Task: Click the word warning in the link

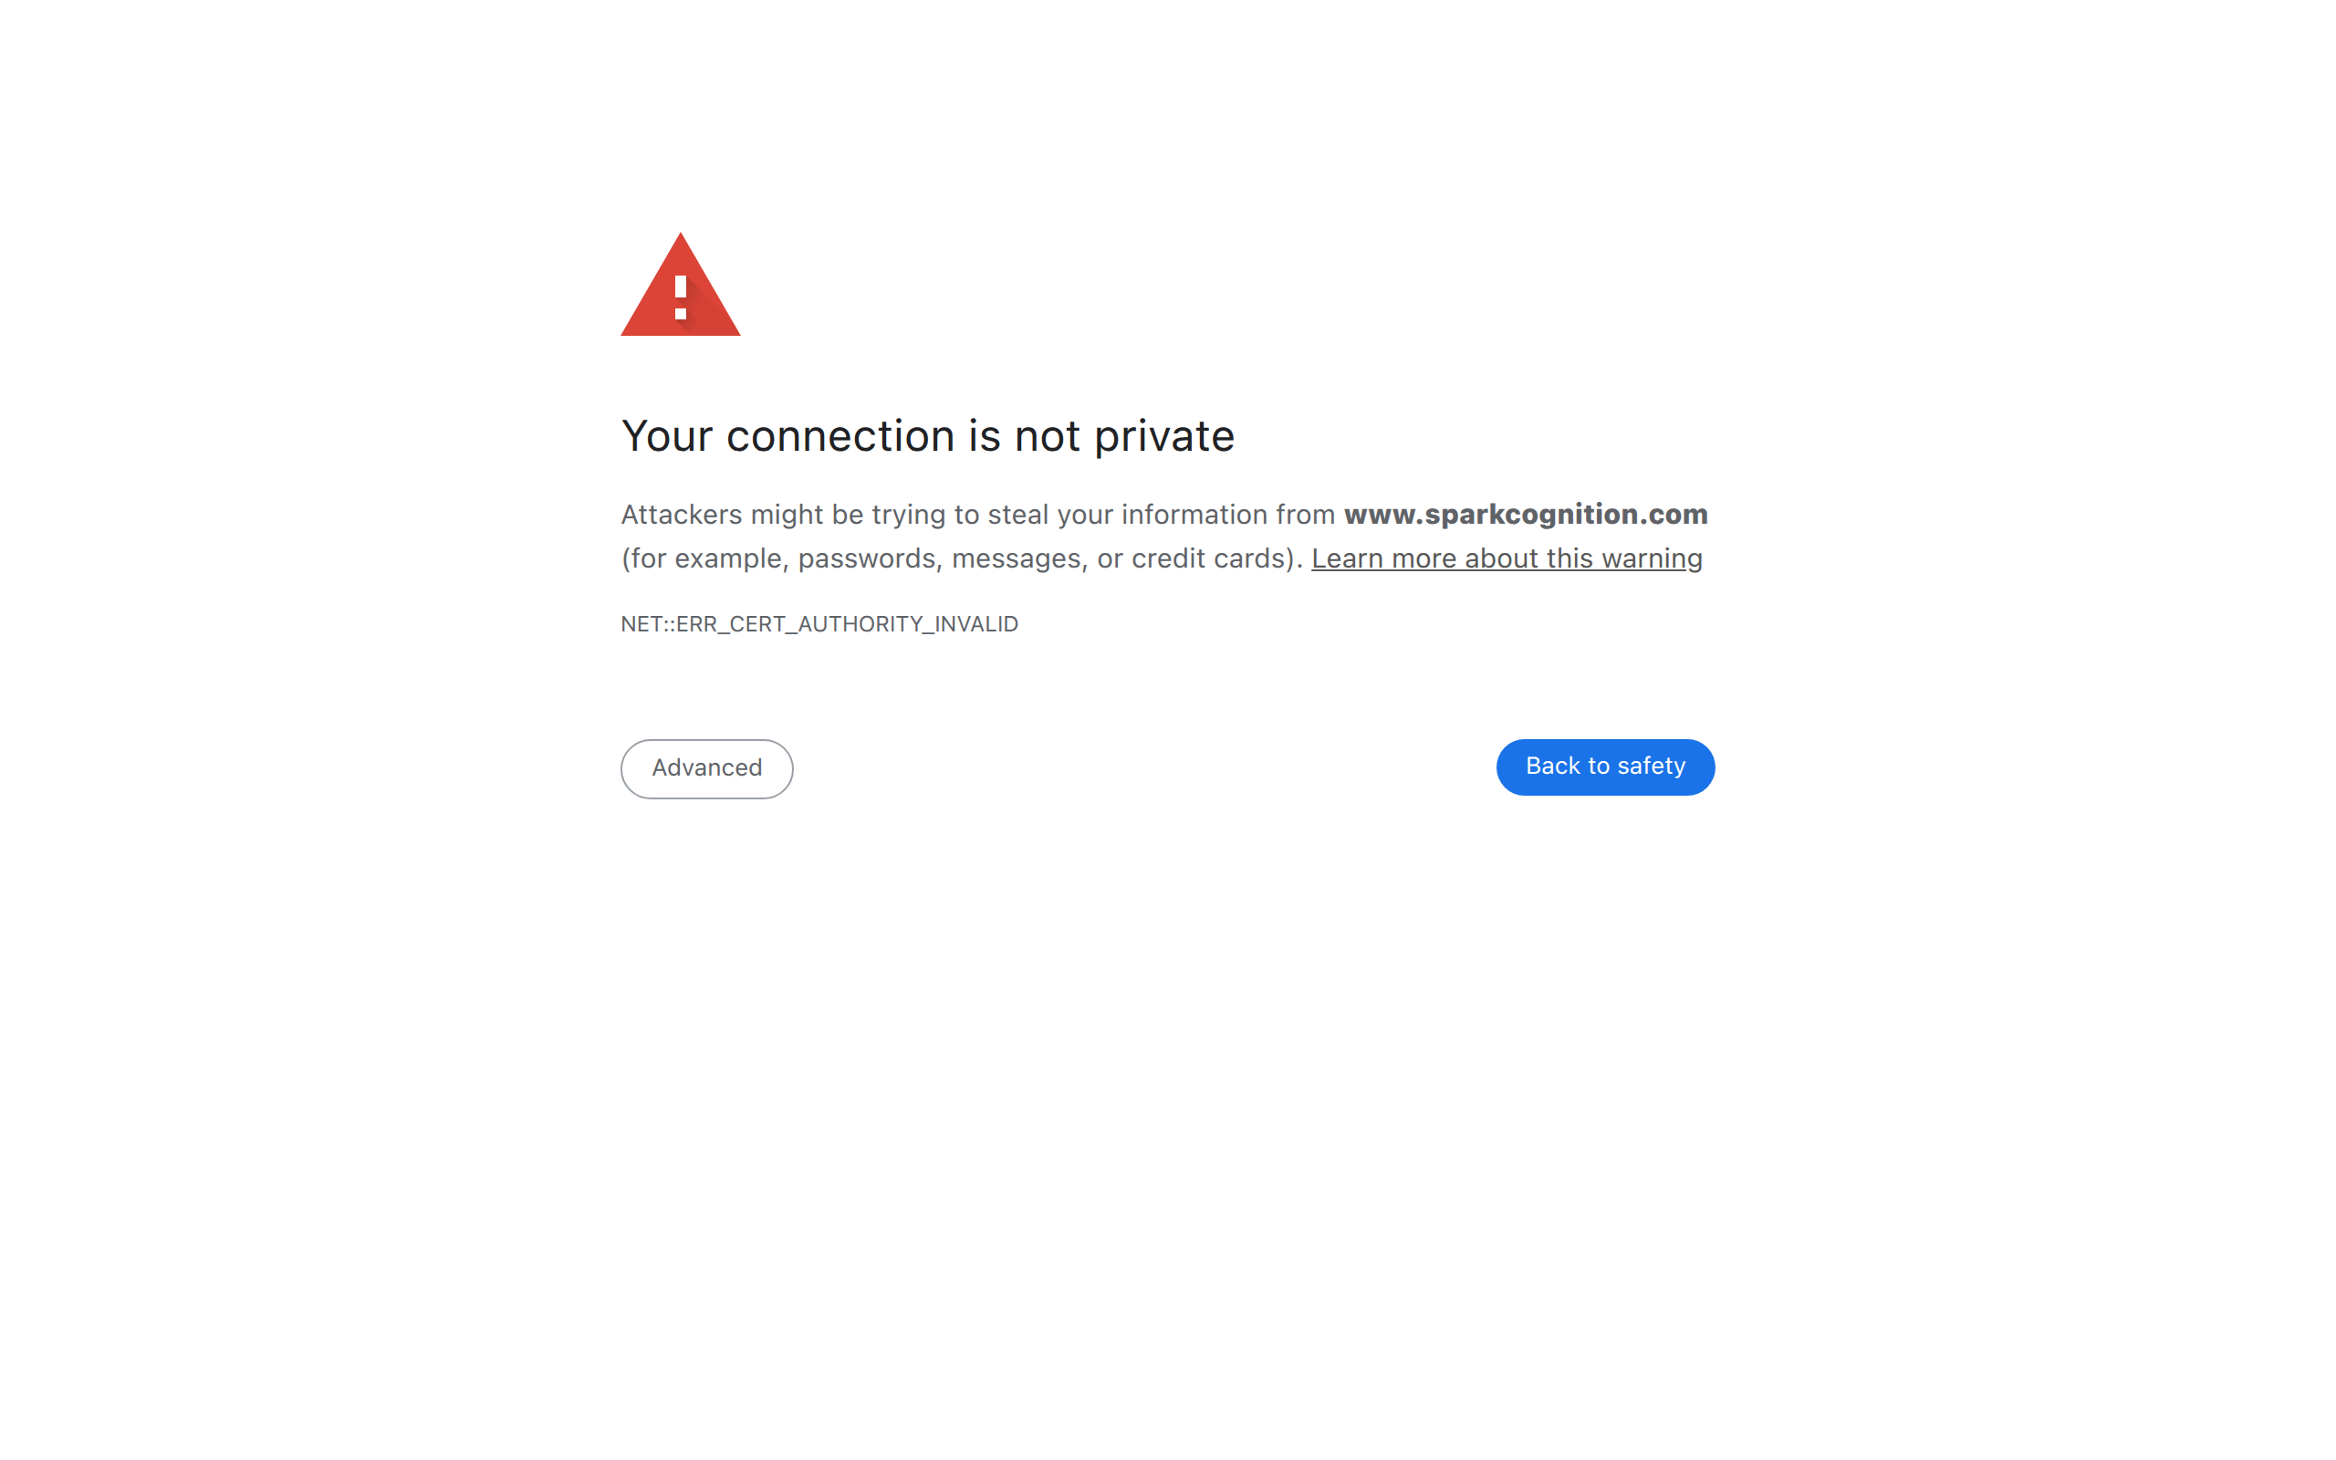Action: coord(1652,559)
